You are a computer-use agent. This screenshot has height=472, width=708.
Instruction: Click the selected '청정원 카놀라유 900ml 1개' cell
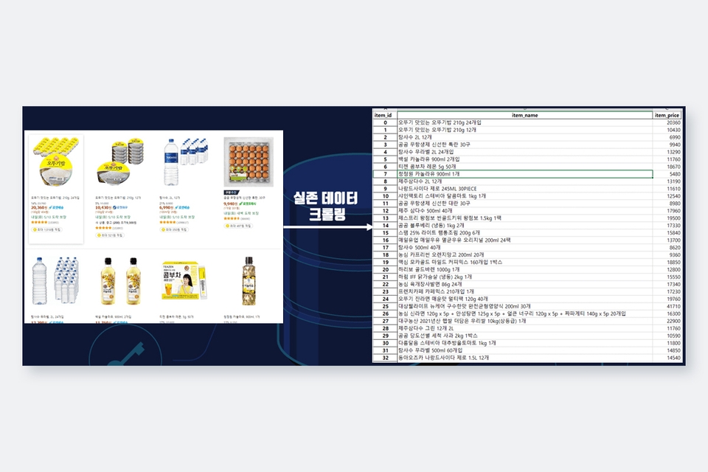tap(524, 174)
